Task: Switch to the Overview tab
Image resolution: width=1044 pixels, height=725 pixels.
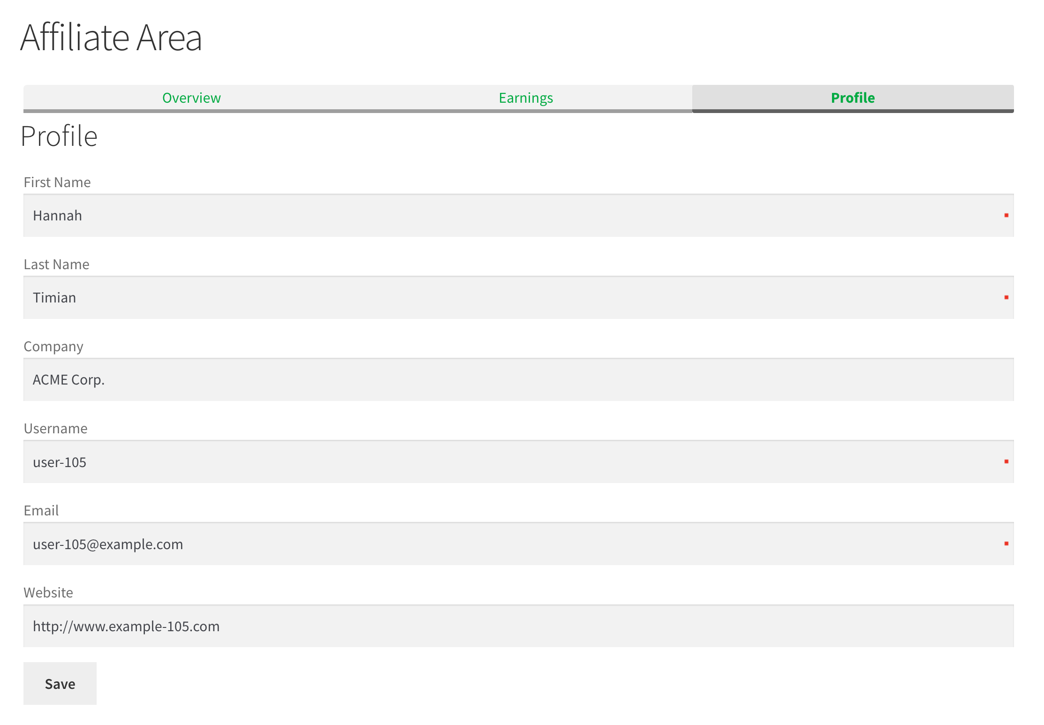Action: pyautogui.click(x=191, y=98)
